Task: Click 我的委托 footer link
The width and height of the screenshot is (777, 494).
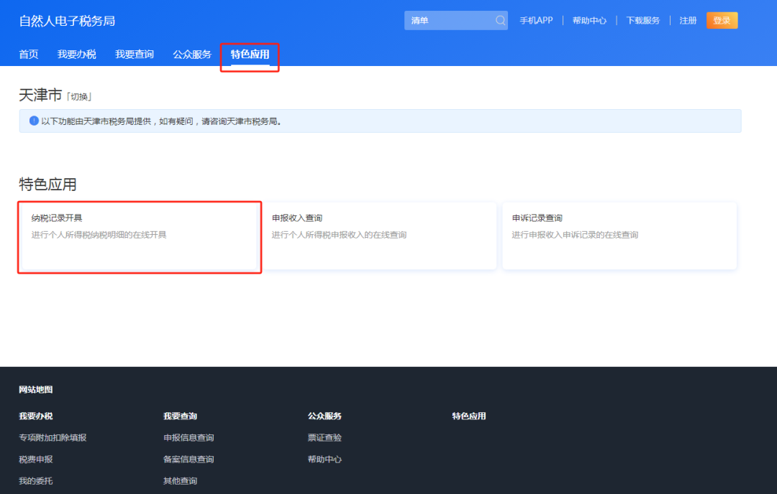Action: coord(36,480)
